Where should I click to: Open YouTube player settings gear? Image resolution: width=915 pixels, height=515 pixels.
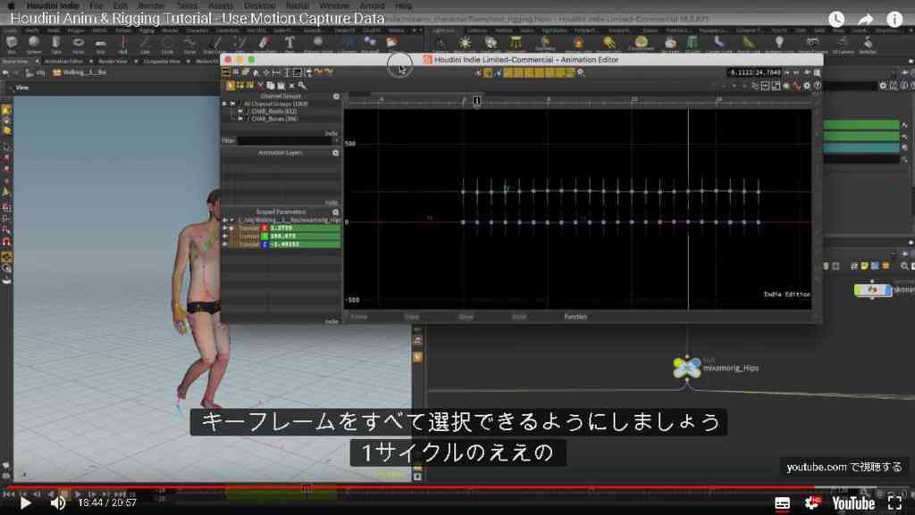[811, 503]
